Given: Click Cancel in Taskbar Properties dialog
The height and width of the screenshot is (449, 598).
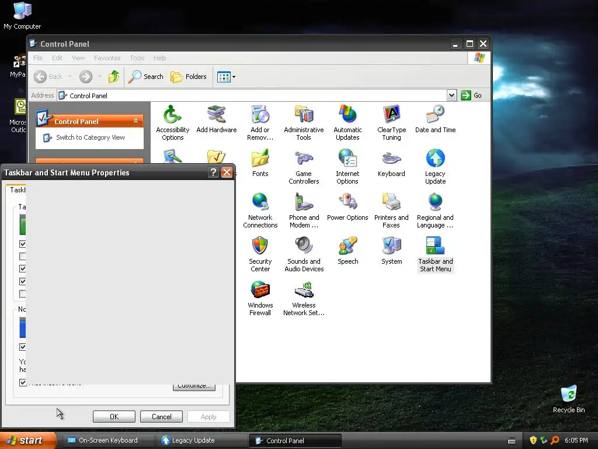Looking at the screenshot, I should [x=161, y=416].
